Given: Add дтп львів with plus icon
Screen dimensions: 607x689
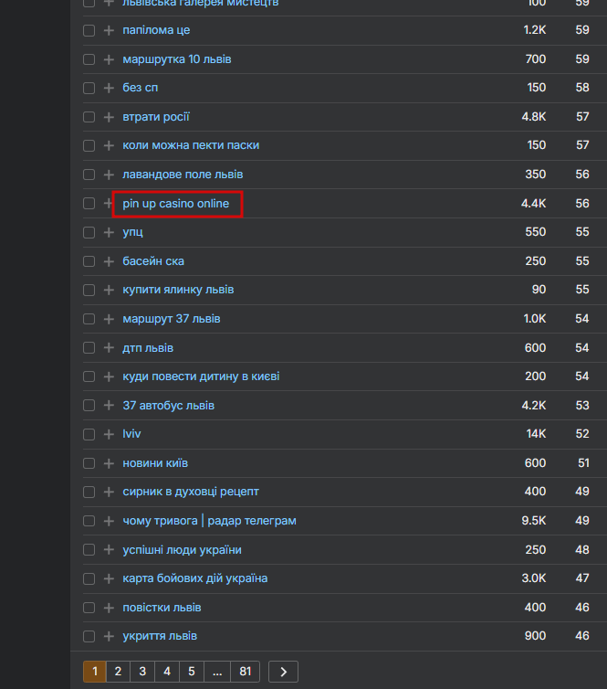Looking at the screenshot, I should click(109, 348).
